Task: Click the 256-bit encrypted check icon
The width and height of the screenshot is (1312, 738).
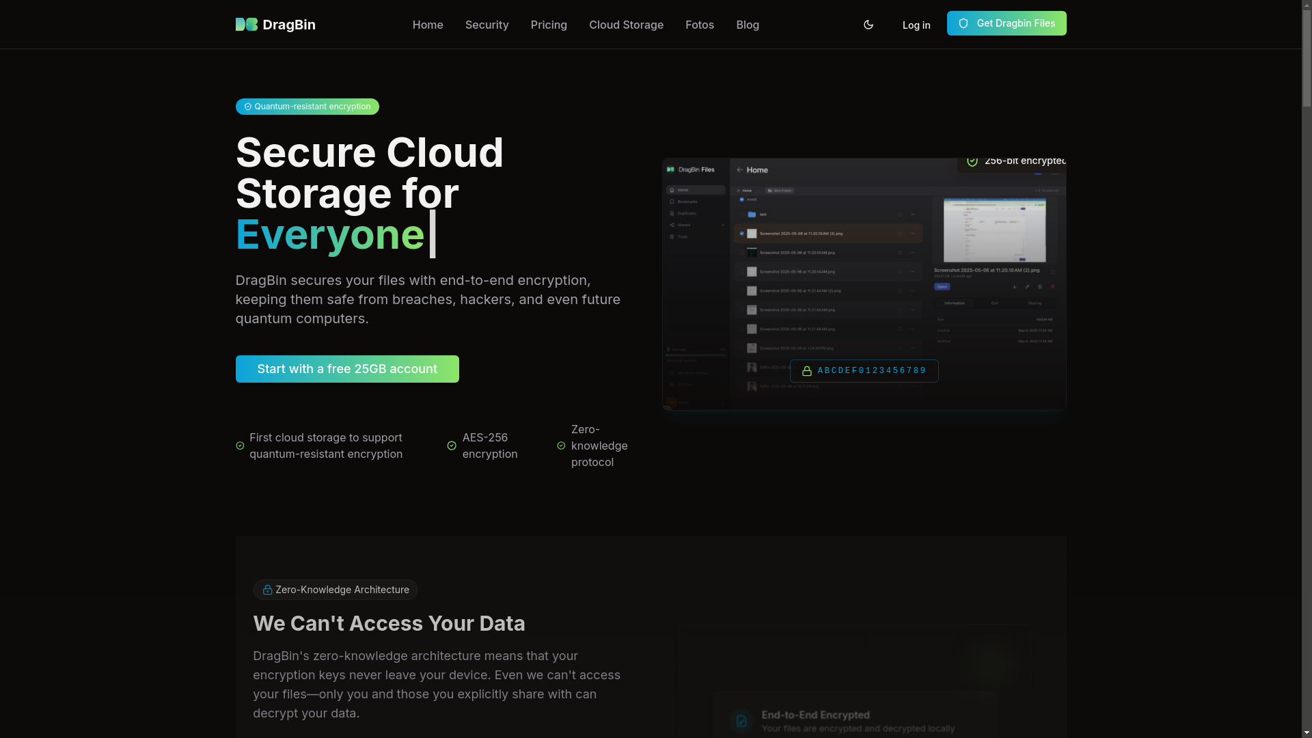Action: [972, 161]
